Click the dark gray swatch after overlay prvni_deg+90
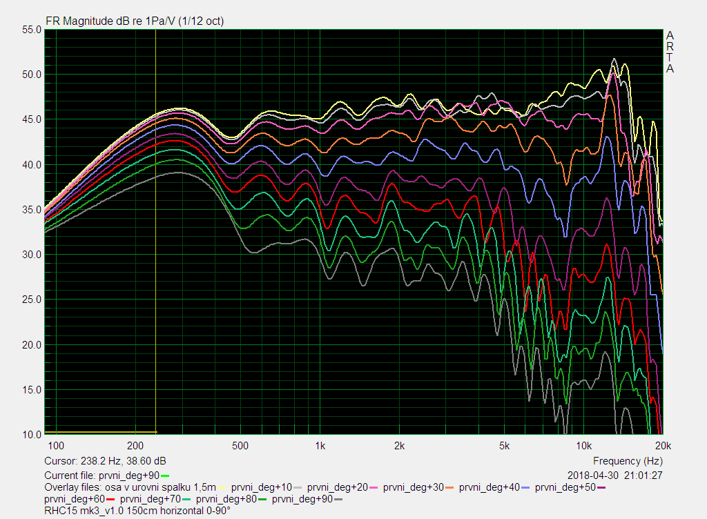This screenshot has width=707, height=519. pyautogui.click(x=338, y=499)
